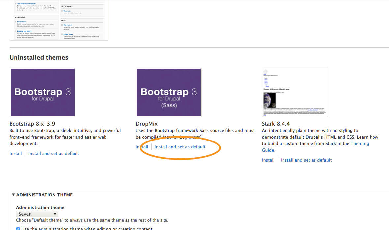The height and width of the screenshot is (230, 389).
Task: Click the Performance link in preview thumbnail
Action: [22, 22]
